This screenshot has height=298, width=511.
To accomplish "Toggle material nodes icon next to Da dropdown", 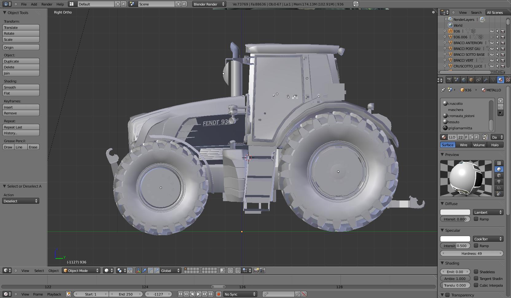I will [485, 137].
